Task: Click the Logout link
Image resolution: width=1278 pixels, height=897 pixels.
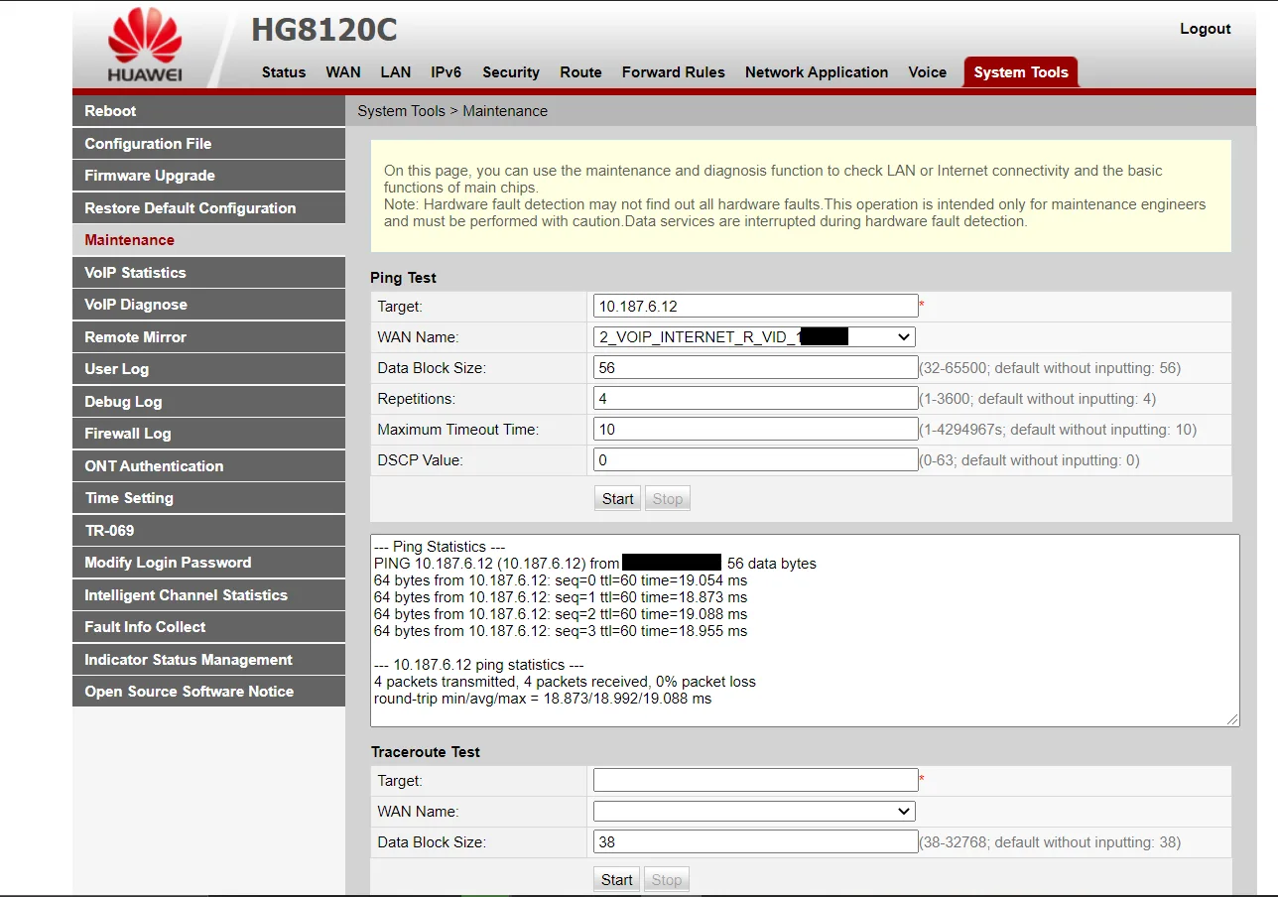Action: [x=1205, y=29]
